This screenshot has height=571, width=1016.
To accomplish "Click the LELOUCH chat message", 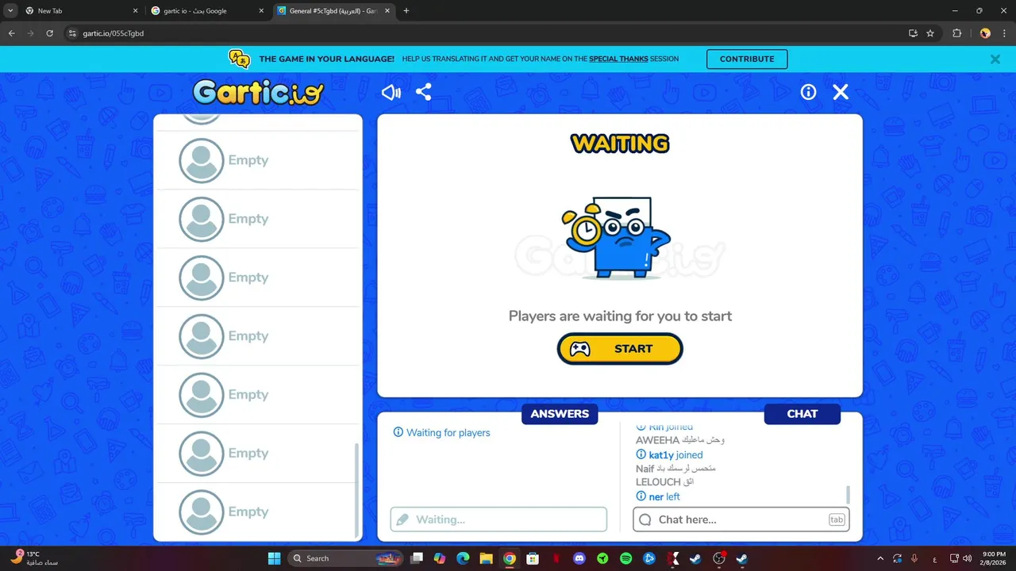I will (665, 482).
